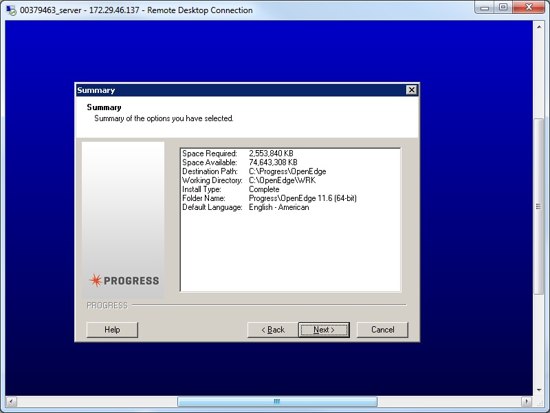Screen dimensions: 550x413
Task: Open Help for the Summary dialog
Action: click(x=112, y=330)
